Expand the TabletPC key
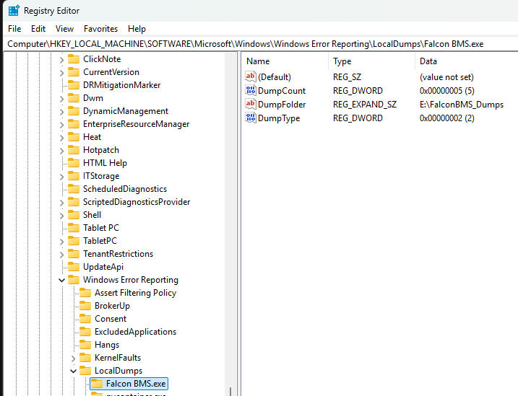This screenshot has width=518, height=396. coord(62,242)
